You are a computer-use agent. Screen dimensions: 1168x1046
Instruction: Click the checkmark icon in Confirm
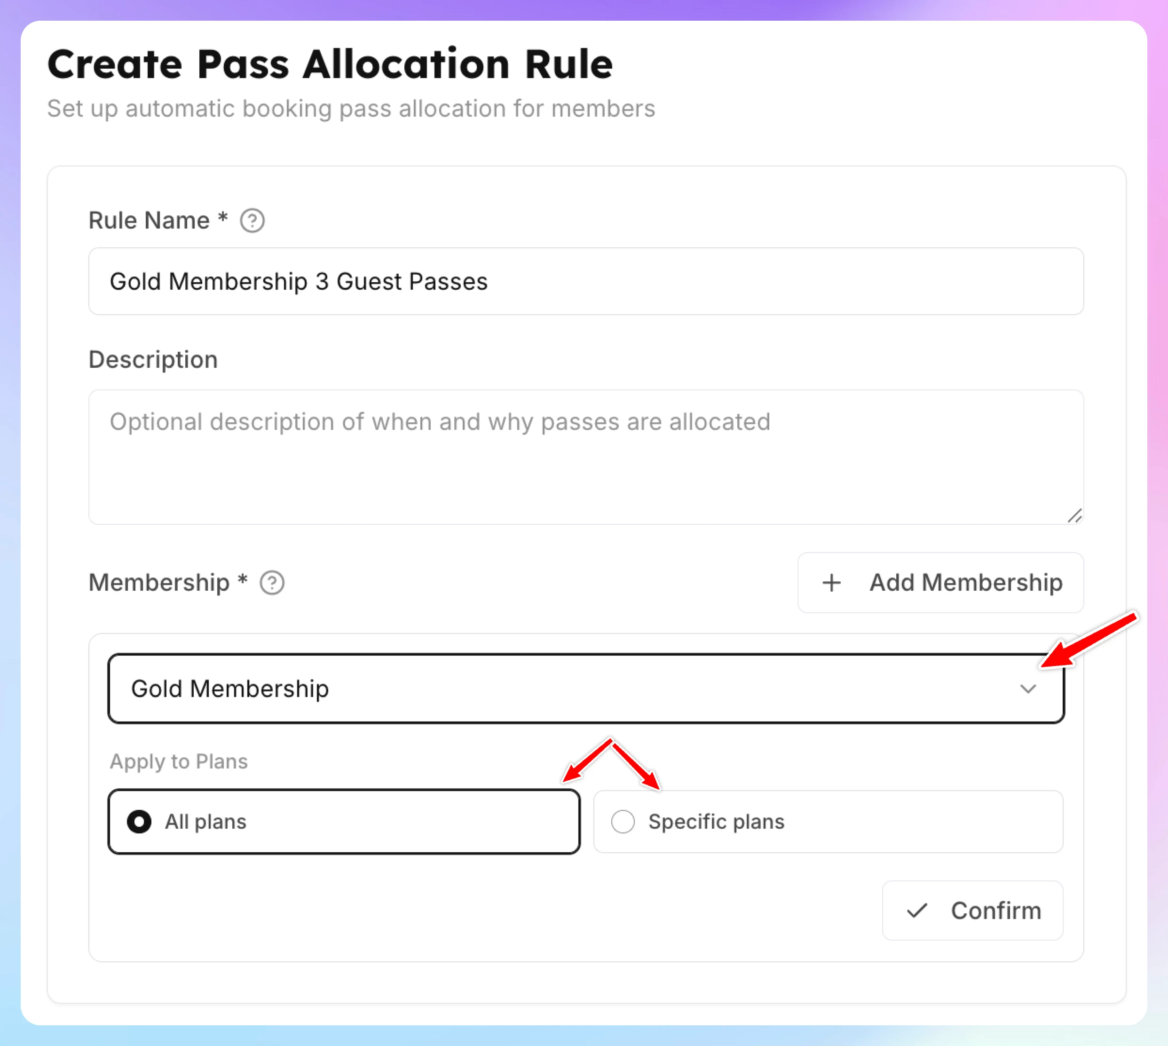coord(917,911)
